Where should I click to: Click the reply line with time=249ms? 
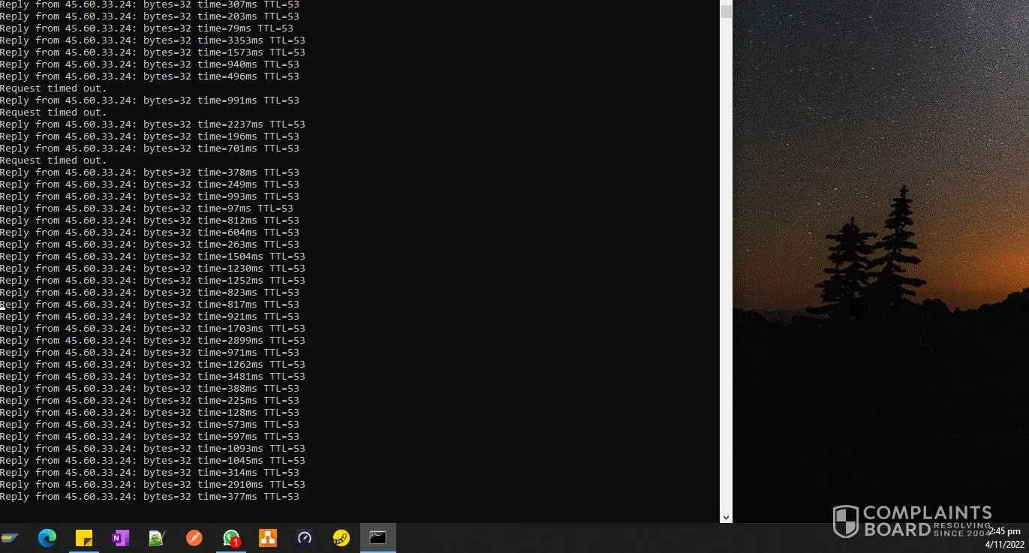pos(149,185)
